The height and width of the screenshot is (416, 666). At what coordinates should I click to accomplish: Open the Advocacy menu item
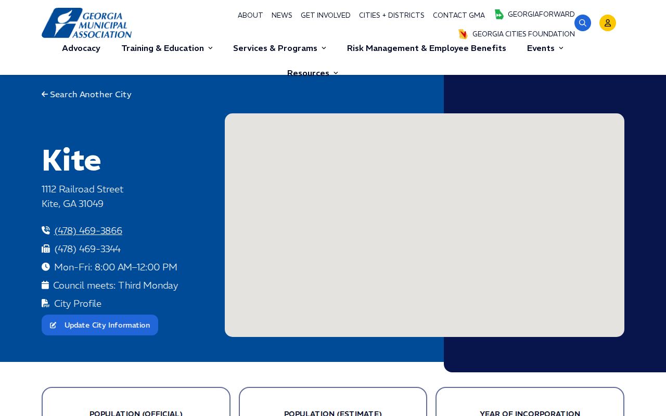click(81, 48)
